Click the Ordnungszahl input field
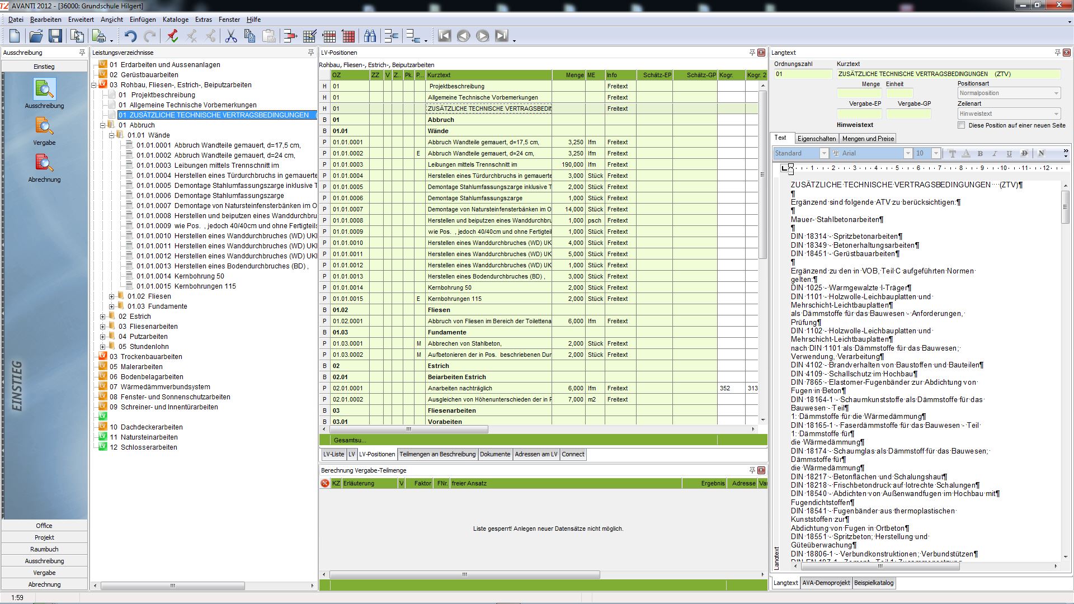Screen dimensions: 1074x604 [x=803, y=74]
